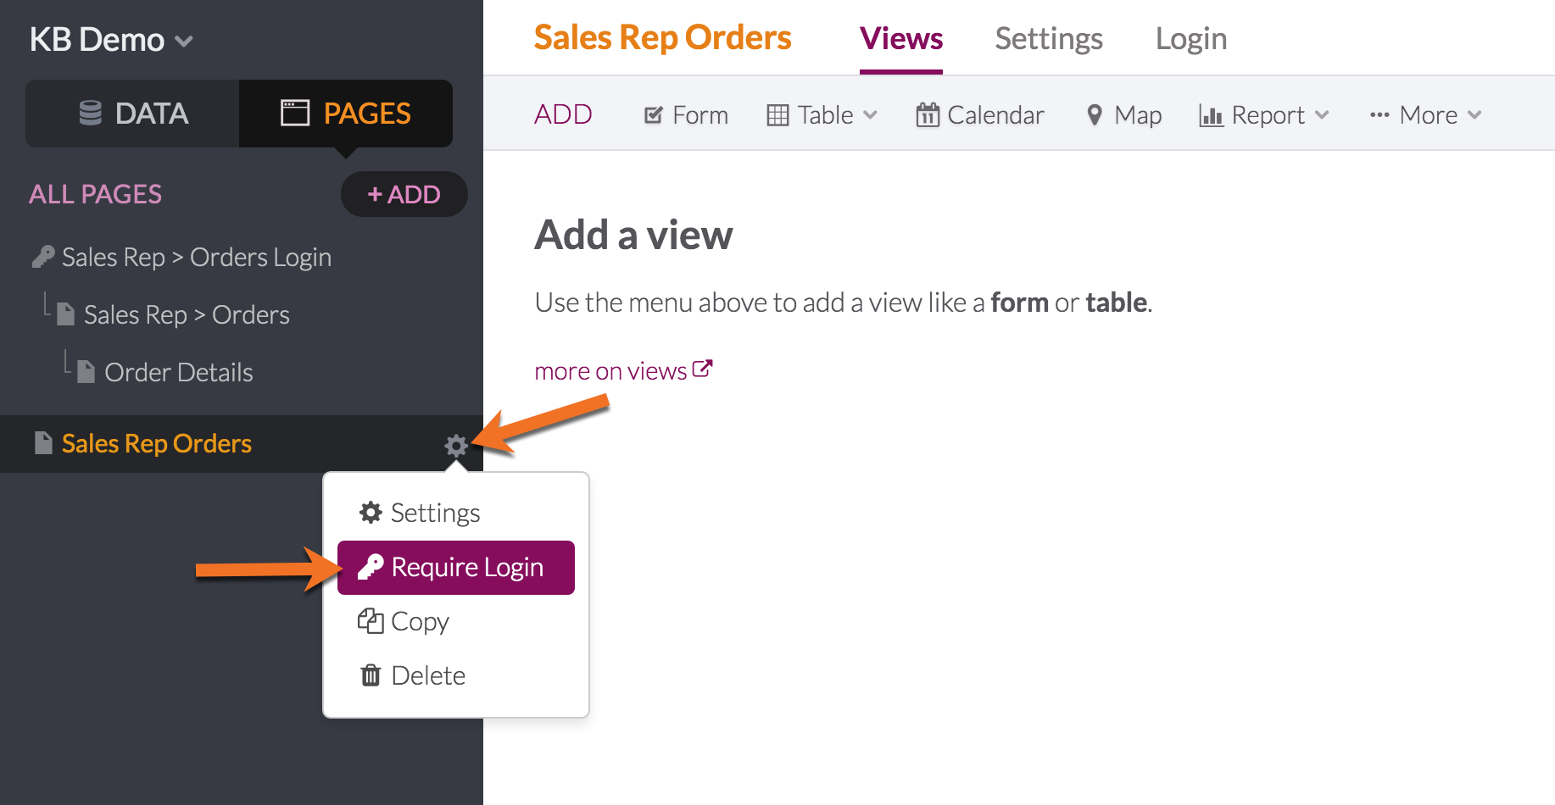Open the More views dropdown
Viewport: 1555px width, 805px height.
point(1425,114)
